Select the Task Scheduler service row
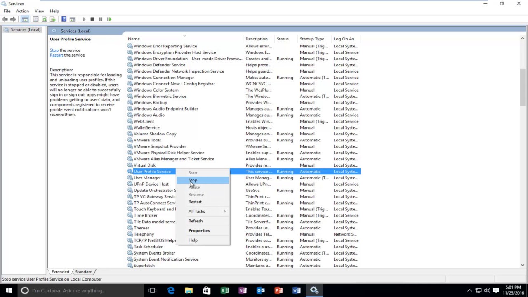This screenshot has width=528, height=297. tap(243, 247)
